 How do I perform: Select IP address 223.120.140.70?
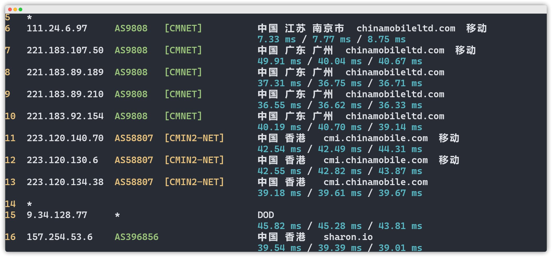click(65, 138)
